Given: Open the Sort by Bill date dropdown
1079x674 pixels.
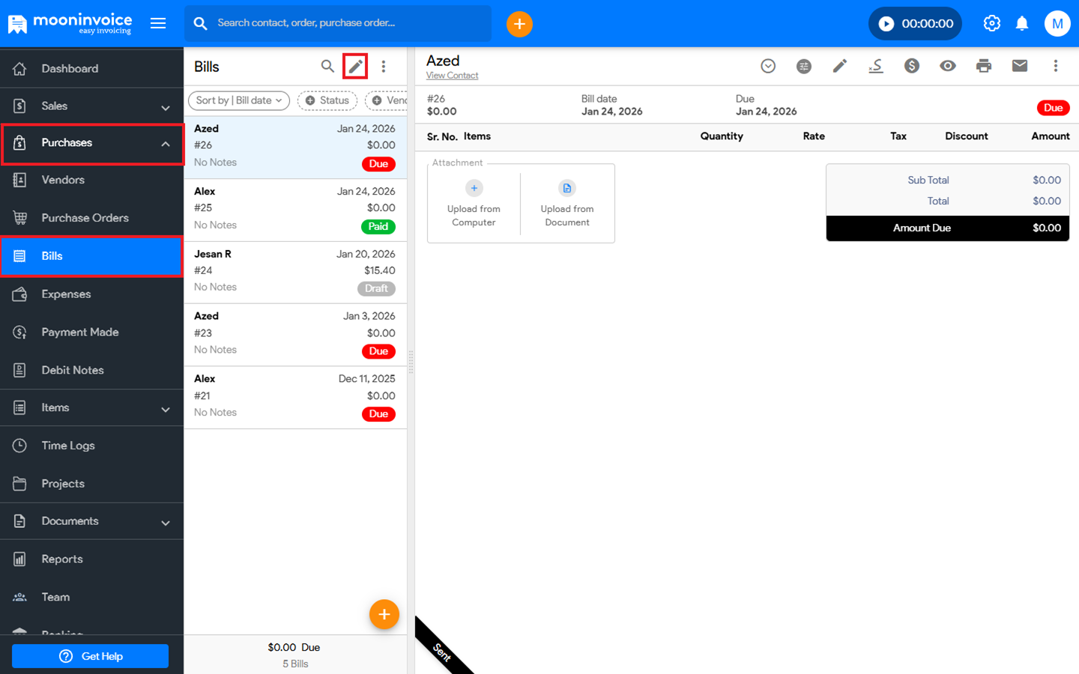Looking at the screenshot, I should pos(238,100).
